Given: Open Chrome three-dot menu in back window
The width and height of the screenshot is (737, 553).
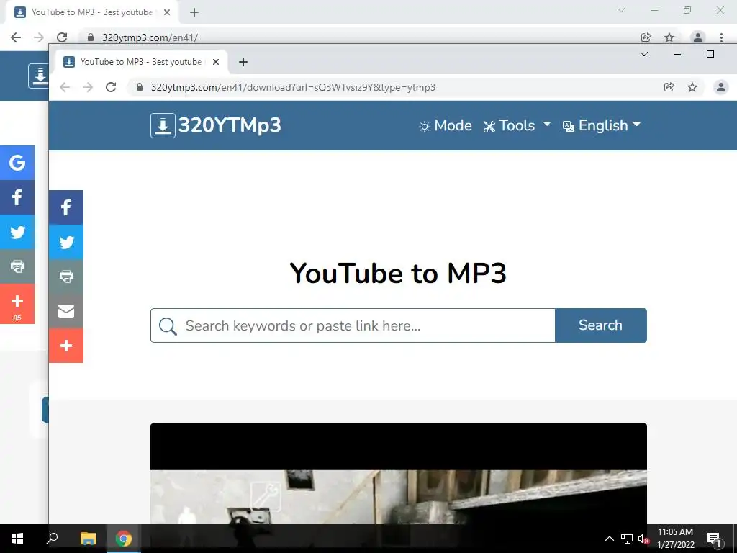Looking at the screenshot, I should (721, 37).
